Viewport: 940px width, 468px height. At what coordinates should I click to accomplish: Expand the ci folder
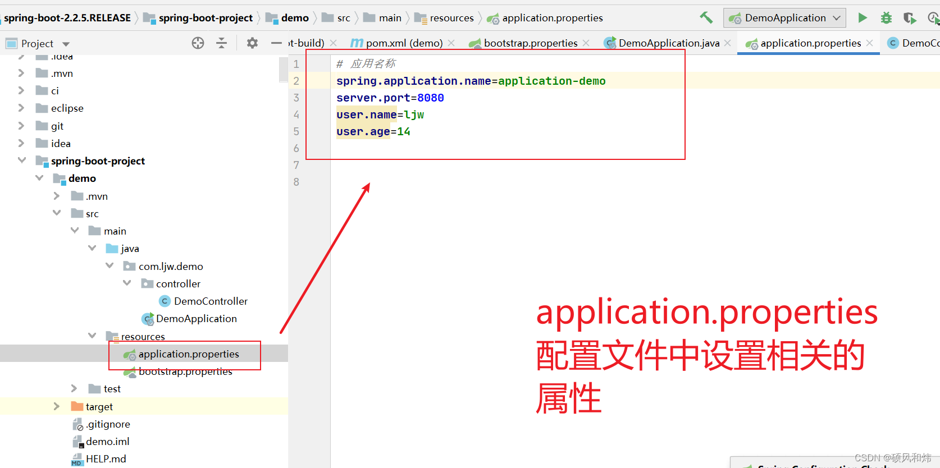tap(21, 90)
